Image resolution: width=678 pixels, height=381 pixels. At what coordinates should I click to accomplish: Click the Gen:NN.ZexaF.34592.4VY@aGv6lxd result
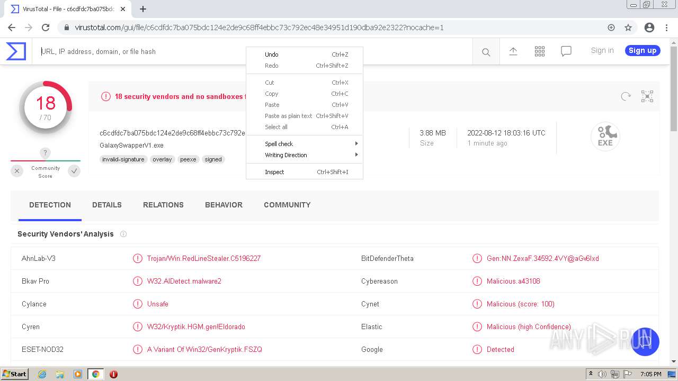tap(543, 259)
